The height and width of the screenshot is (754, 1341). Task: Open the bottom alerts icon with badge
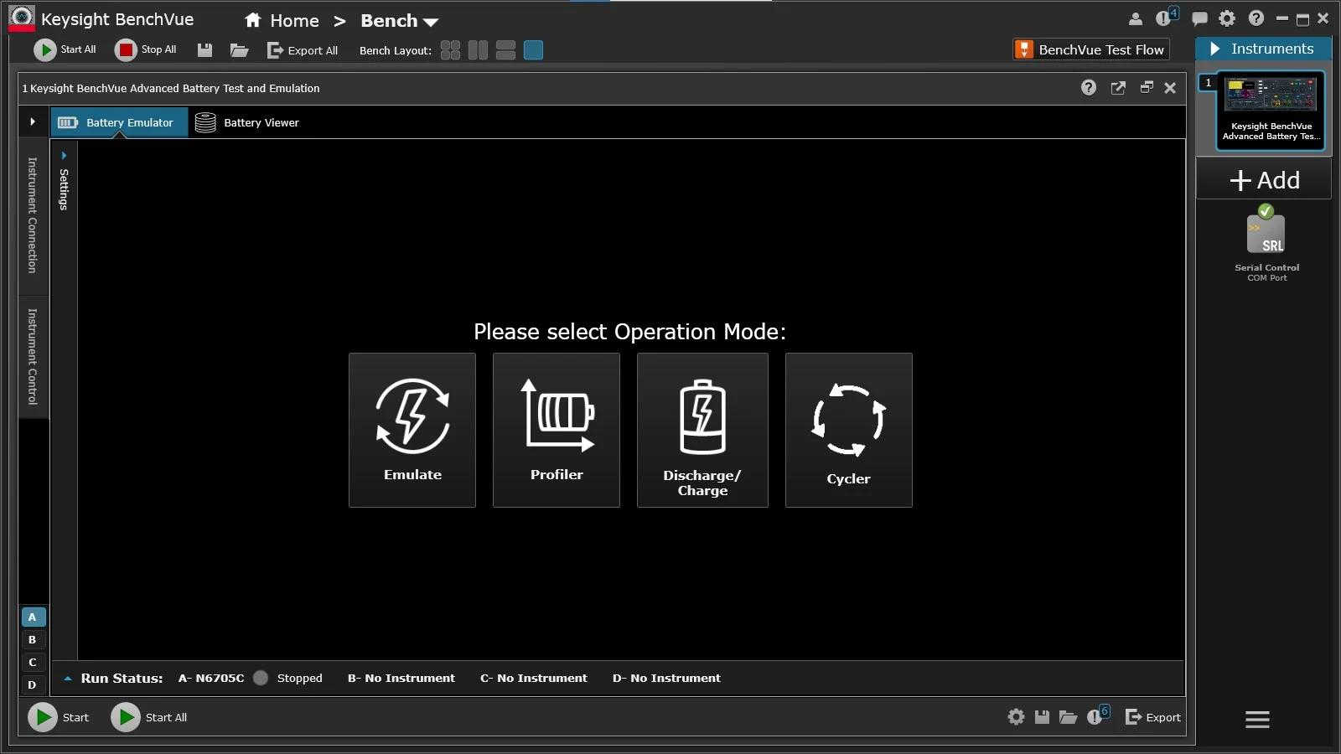click(1098, 715)
